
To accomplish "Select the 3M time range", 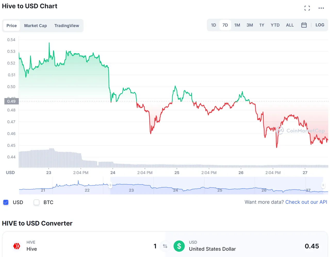I will 250,25.
